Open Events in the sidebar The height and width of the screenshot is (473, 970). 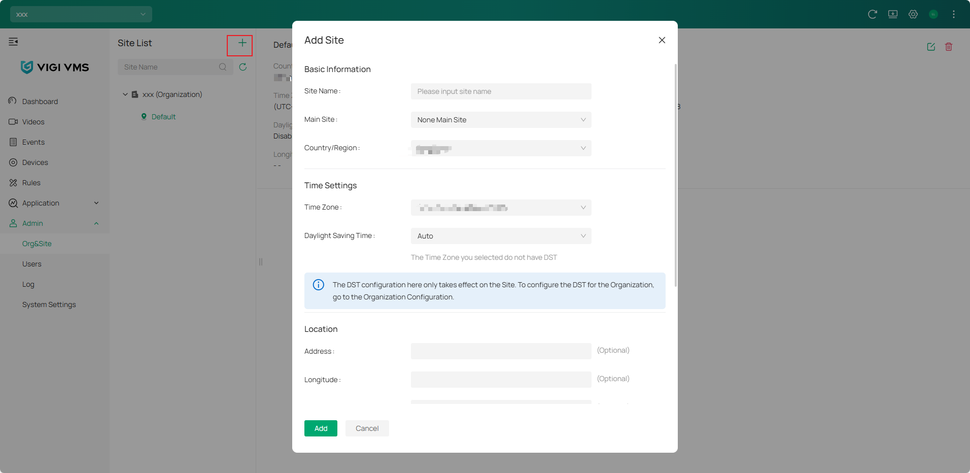[x=55, y=142]
